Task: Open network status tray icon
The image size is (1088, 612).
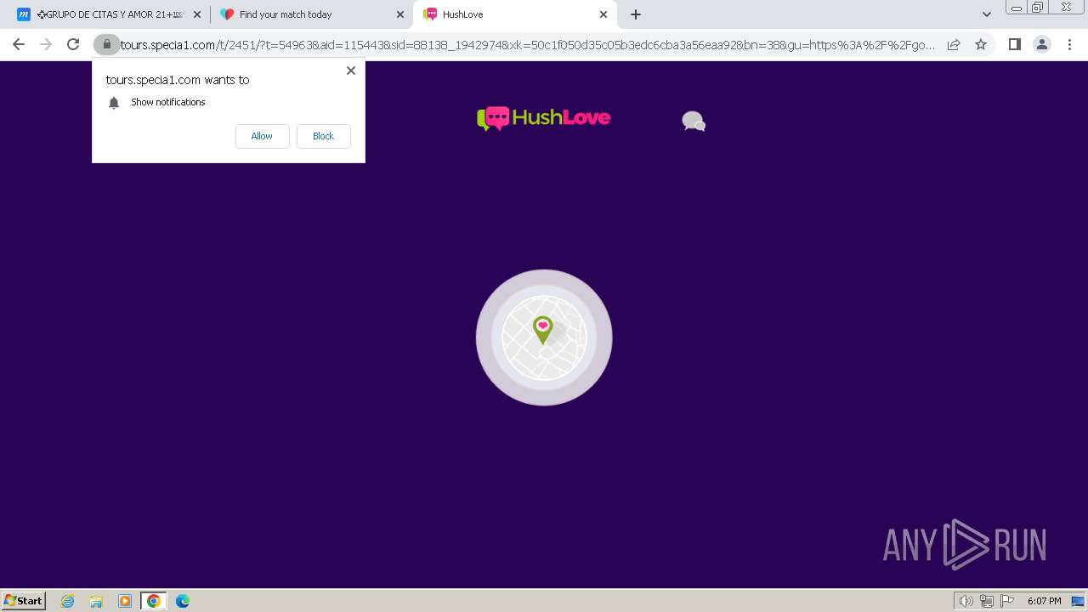Action: 986,601
